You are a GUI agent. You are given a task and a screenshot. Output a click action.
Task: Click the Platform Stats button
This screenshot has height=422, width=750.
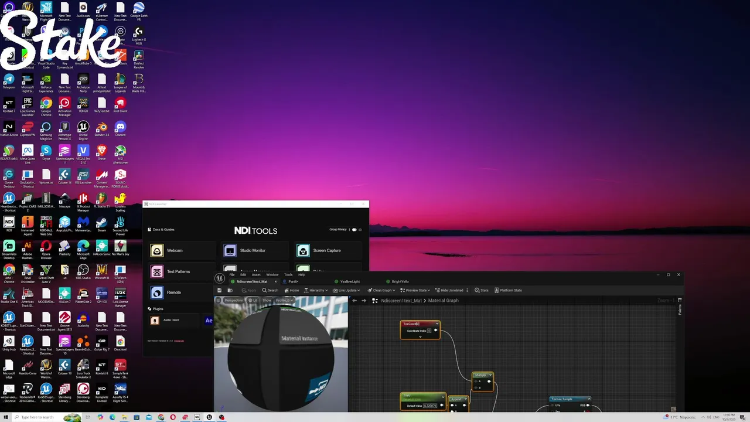pos(508,290)
